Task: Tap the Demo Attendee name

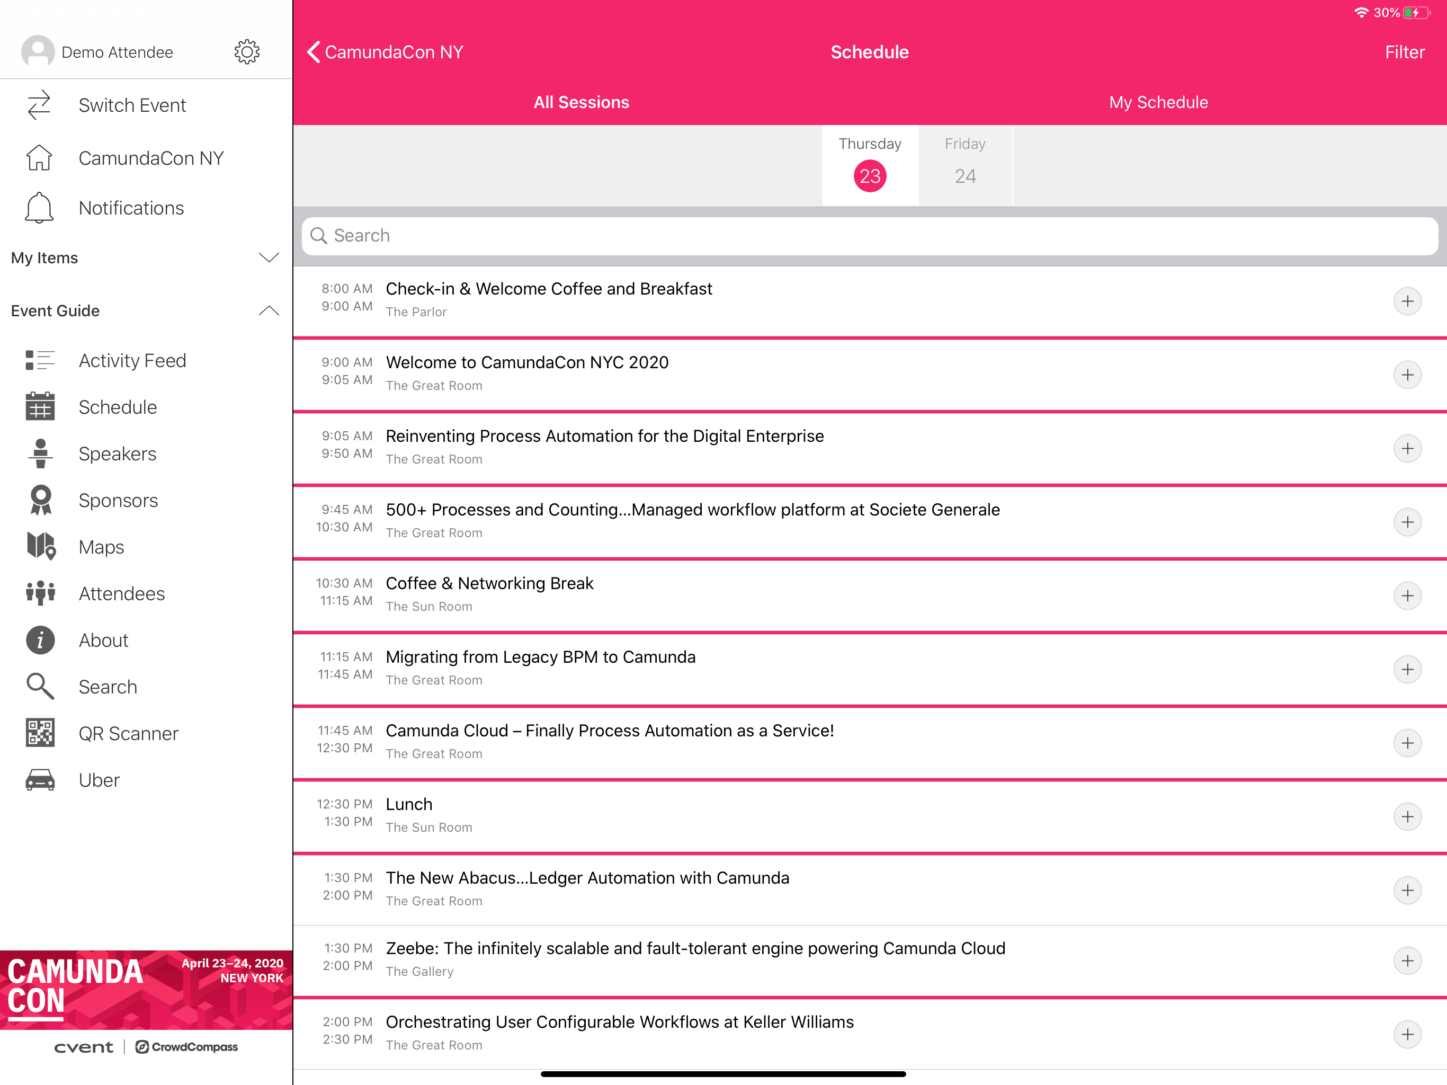Action: tap(117, 52)
